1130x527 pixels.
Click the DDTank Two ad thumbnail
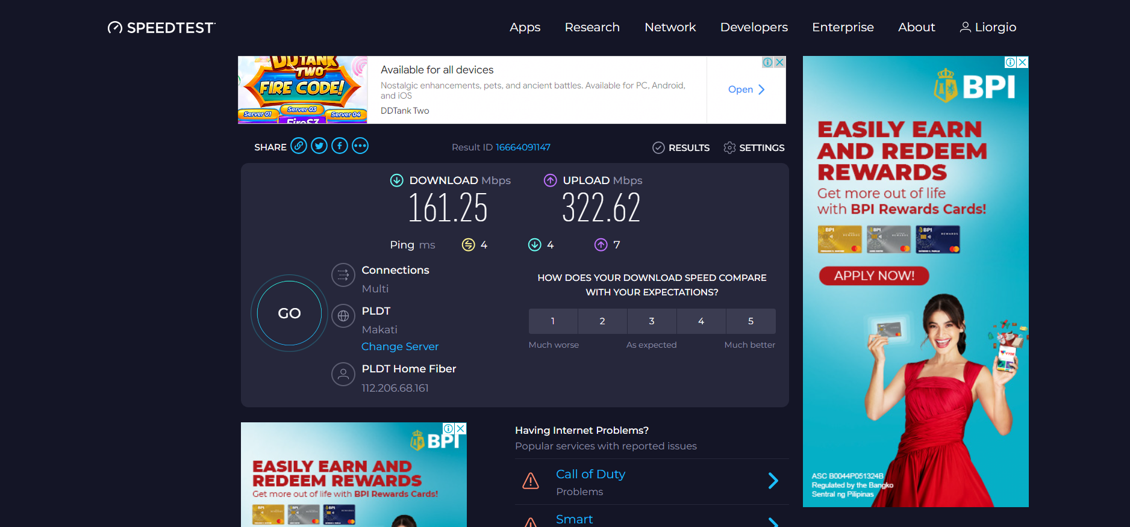(303, 90)
